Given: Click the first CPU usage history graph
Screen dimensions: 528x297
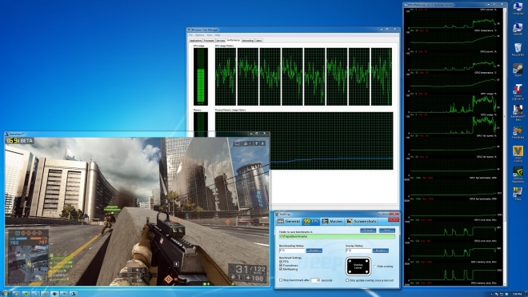Looking at the screenshot, I should [x=226, y=77].
